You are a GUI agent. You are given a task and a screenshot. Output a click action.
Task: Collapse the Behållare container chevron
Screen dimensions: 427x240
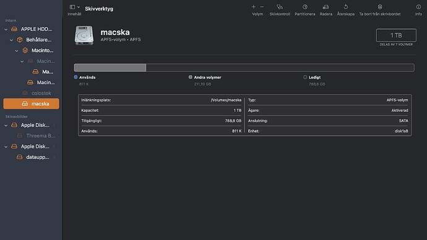coord(11,40)
